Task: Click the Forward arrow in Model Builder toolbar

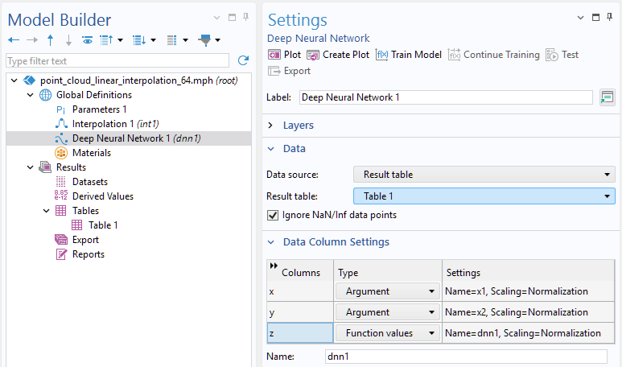Action: pos(32,40)
